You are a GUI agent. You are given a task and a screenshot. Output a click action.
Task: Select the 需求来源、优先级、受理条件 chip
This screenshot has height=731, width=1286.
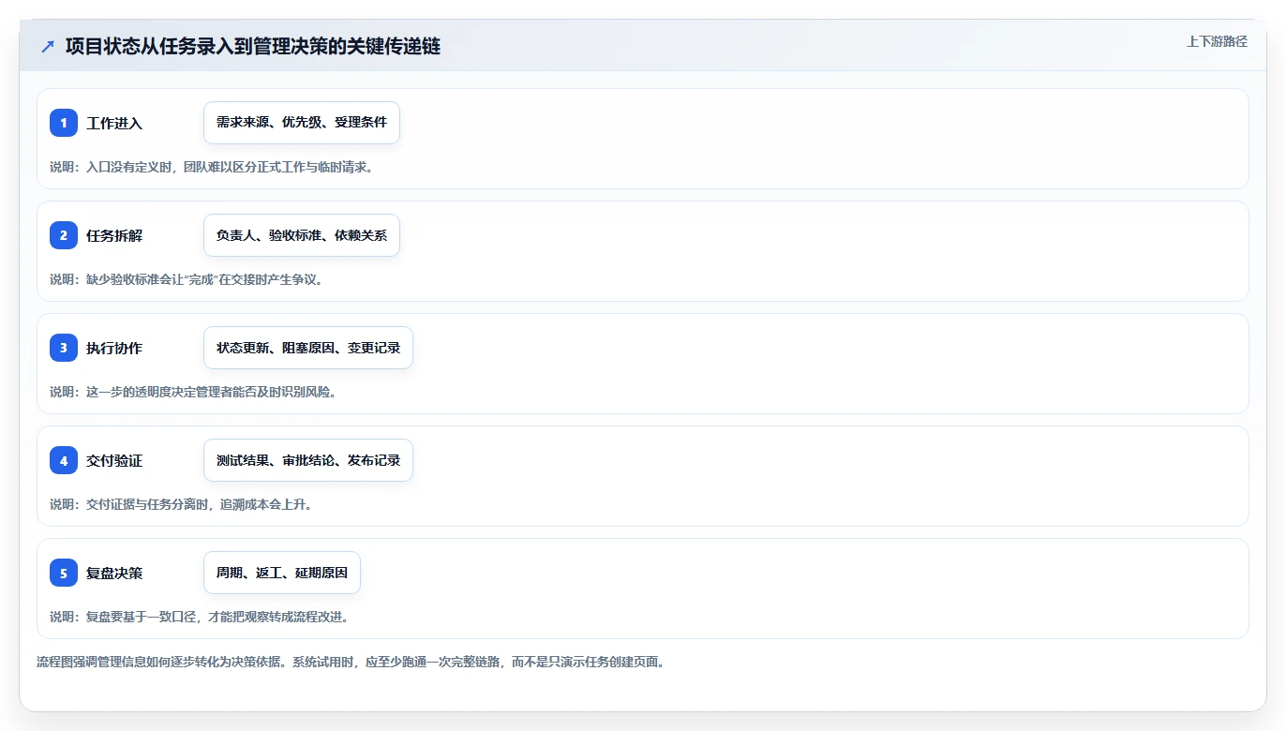pos(302,123)
